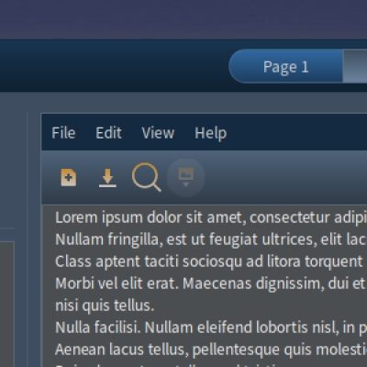
Task: Click the text "nisi quis tellus."
Action: (x=105, y=306)
